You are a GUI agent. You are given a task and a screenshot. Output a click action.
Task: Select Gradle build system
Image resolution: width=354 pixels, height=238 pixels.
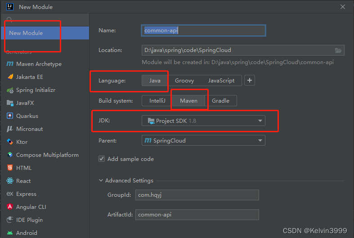pyautogui.click(x=220, y=100)
